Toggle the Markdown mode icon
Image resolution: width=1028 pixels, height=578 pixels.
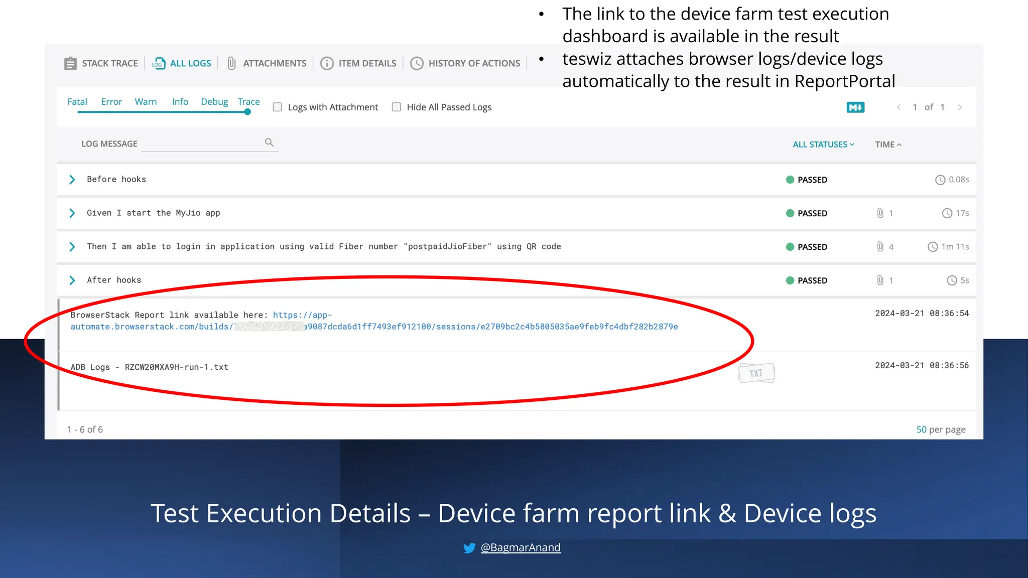(x=855, y=107)
